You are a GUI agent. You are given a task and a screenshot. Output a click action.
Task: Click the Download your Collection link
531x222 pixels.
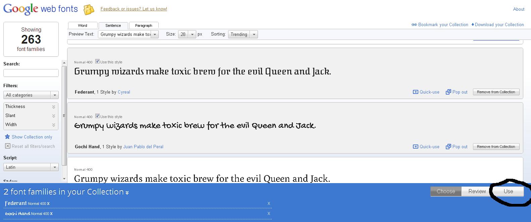pyautogui.click(x=499, y=24)
